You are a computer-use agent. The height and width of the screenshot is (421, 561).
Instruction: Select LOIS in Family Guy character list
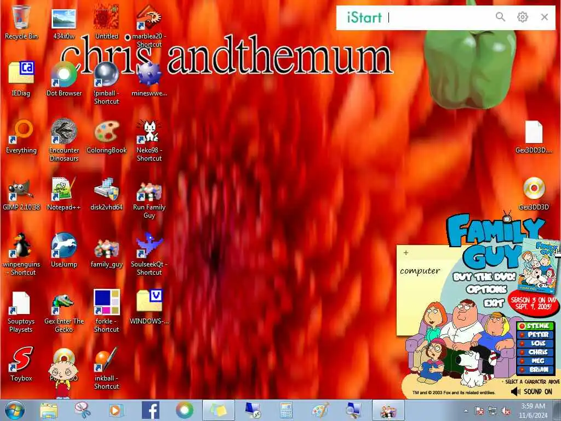[536, 343]
